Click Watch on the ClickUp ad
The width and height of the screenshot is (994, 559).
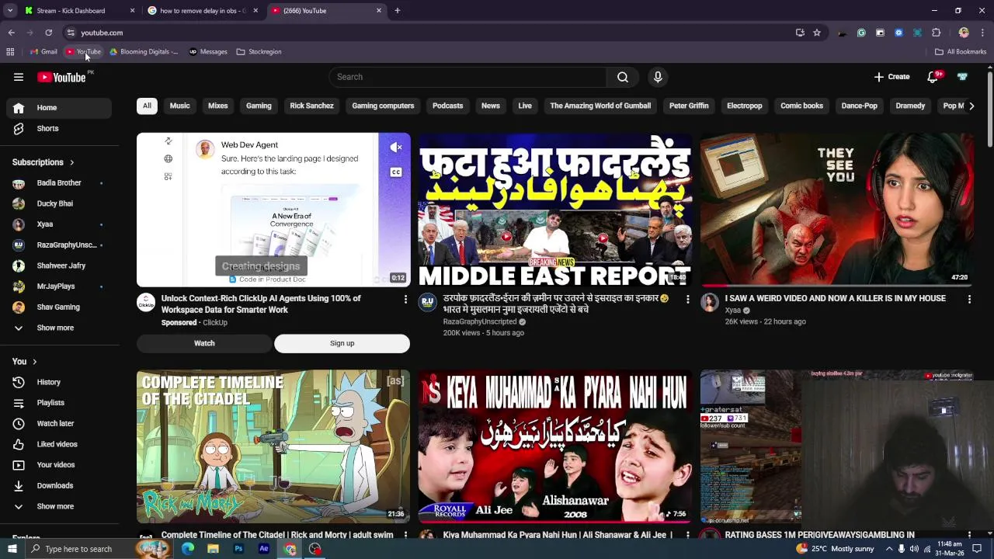pos(204,343)
